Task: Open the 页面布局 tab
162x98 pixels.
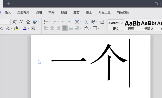Action: tap(23, 13)
